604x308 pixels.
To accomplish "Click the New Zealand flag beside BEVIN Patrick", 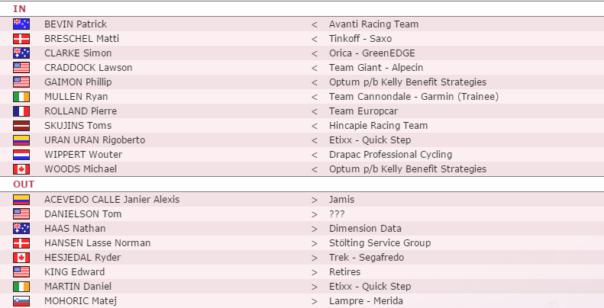I will tap(21, 24).
